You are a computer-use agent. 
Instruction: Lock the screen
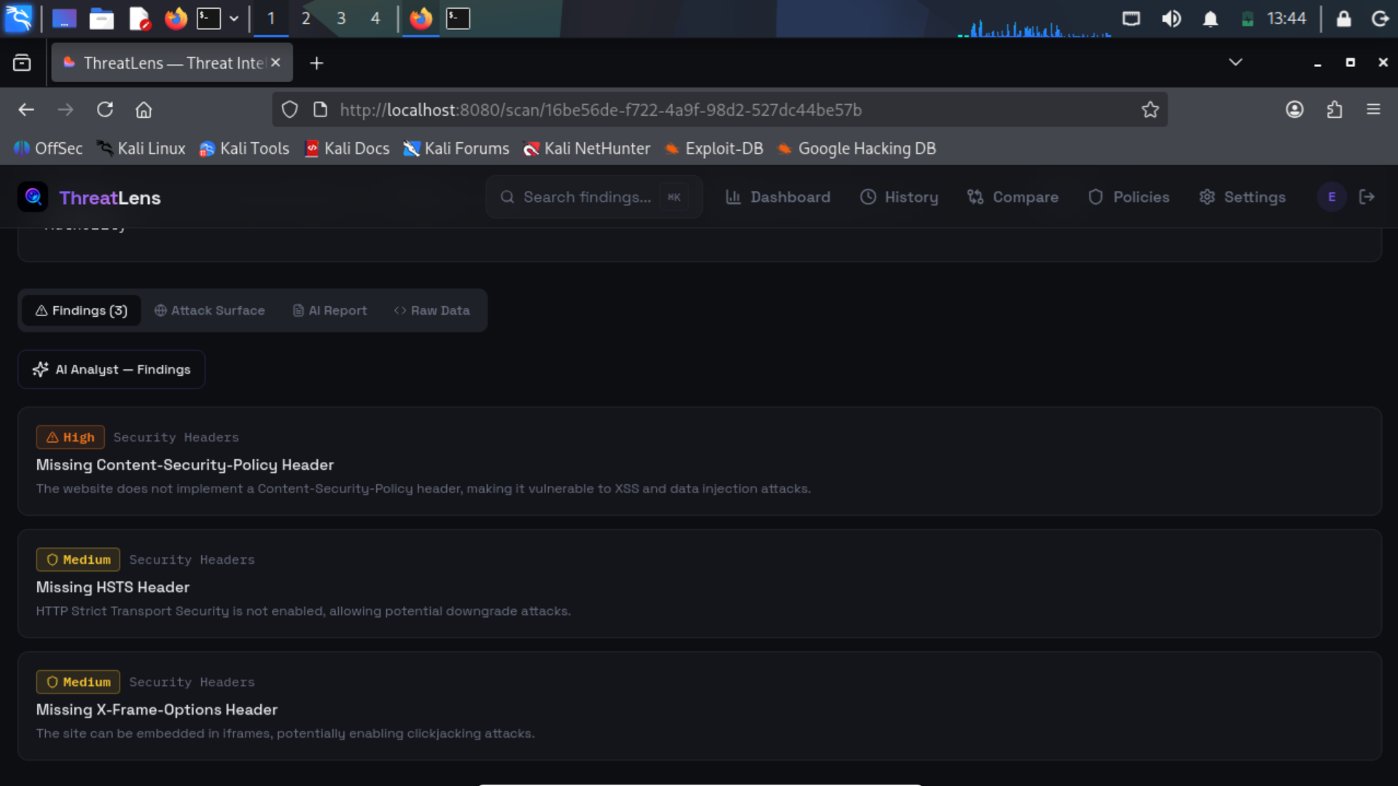click(1344, 18)
